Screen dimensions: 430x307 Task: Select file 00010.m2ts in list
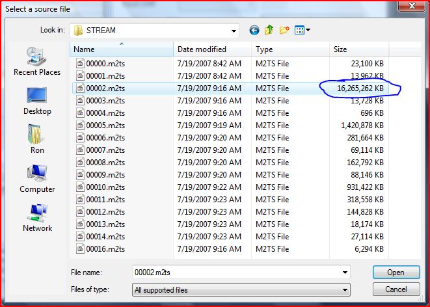tap(105, 187)
